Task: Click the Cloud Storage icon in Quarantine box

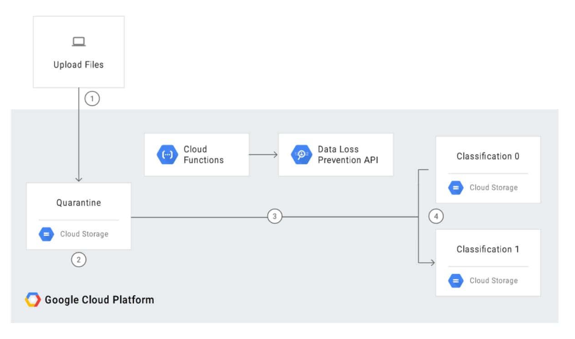Action: 46,234
